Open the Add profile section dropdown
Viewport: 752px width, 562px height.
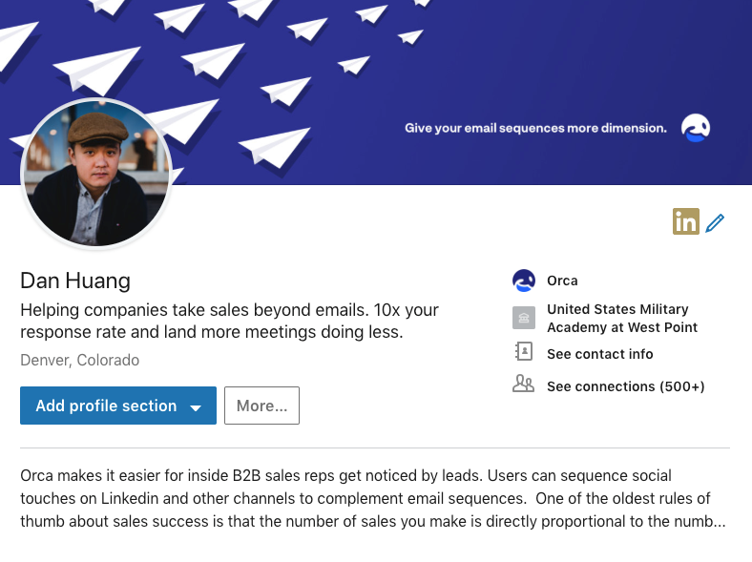click(118, 406)
